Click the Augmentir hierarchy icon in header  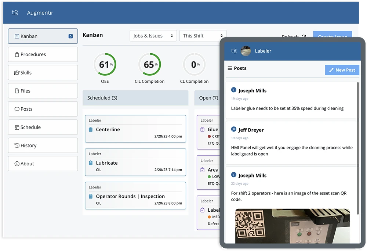point(15,13)
